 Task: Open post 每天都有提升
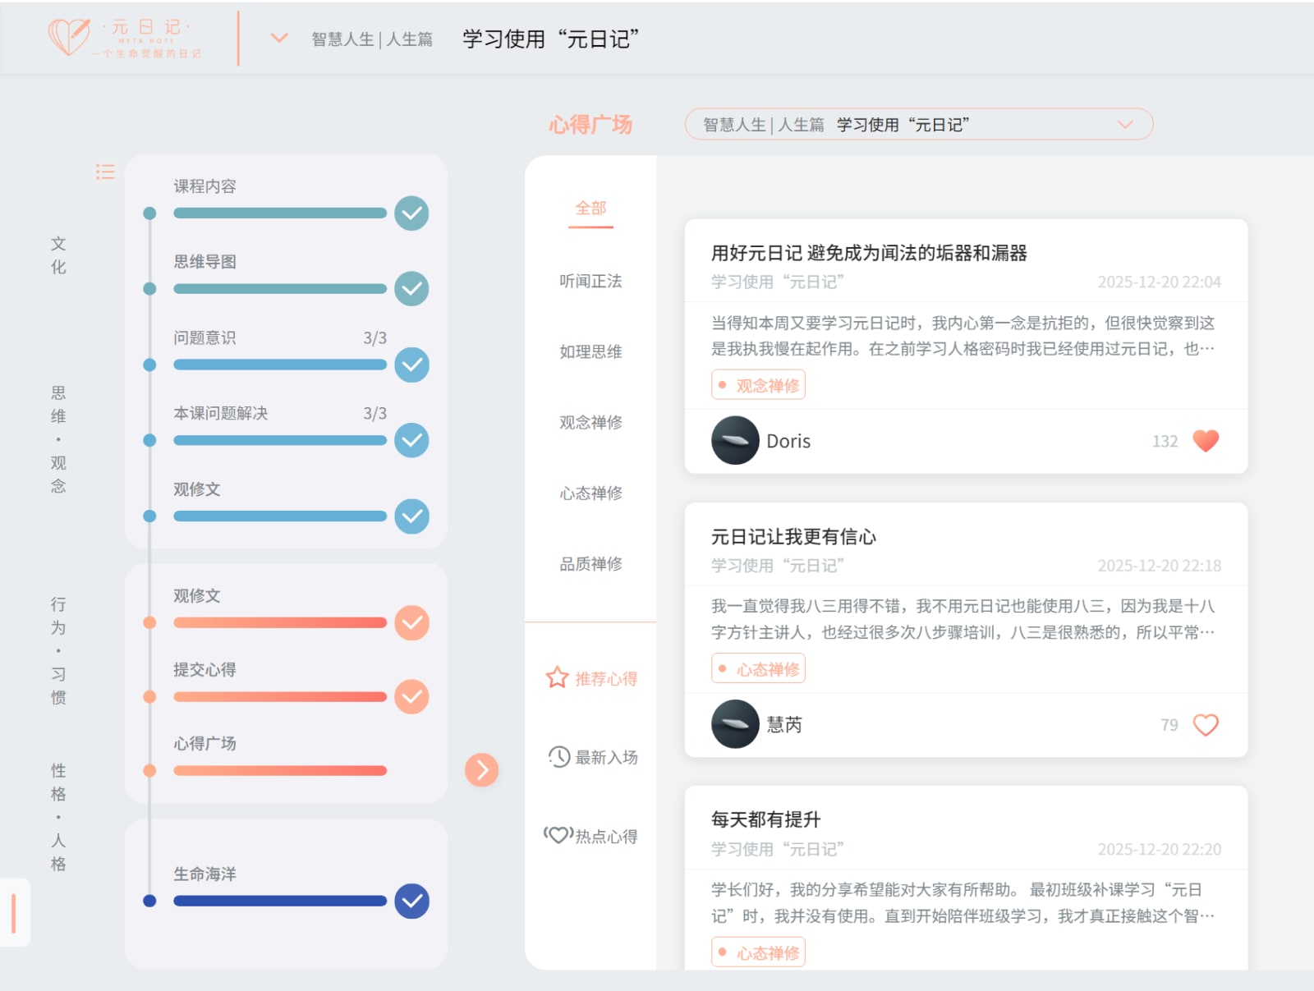coord(765,819)
